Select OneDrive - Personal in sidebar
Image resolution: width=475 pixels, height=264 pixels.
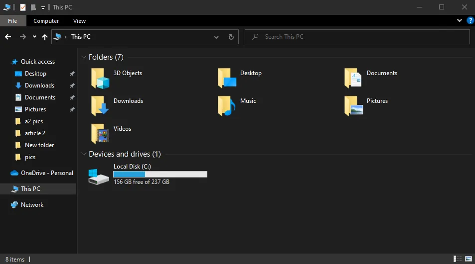pyautogui.click(x=47, y=173)
